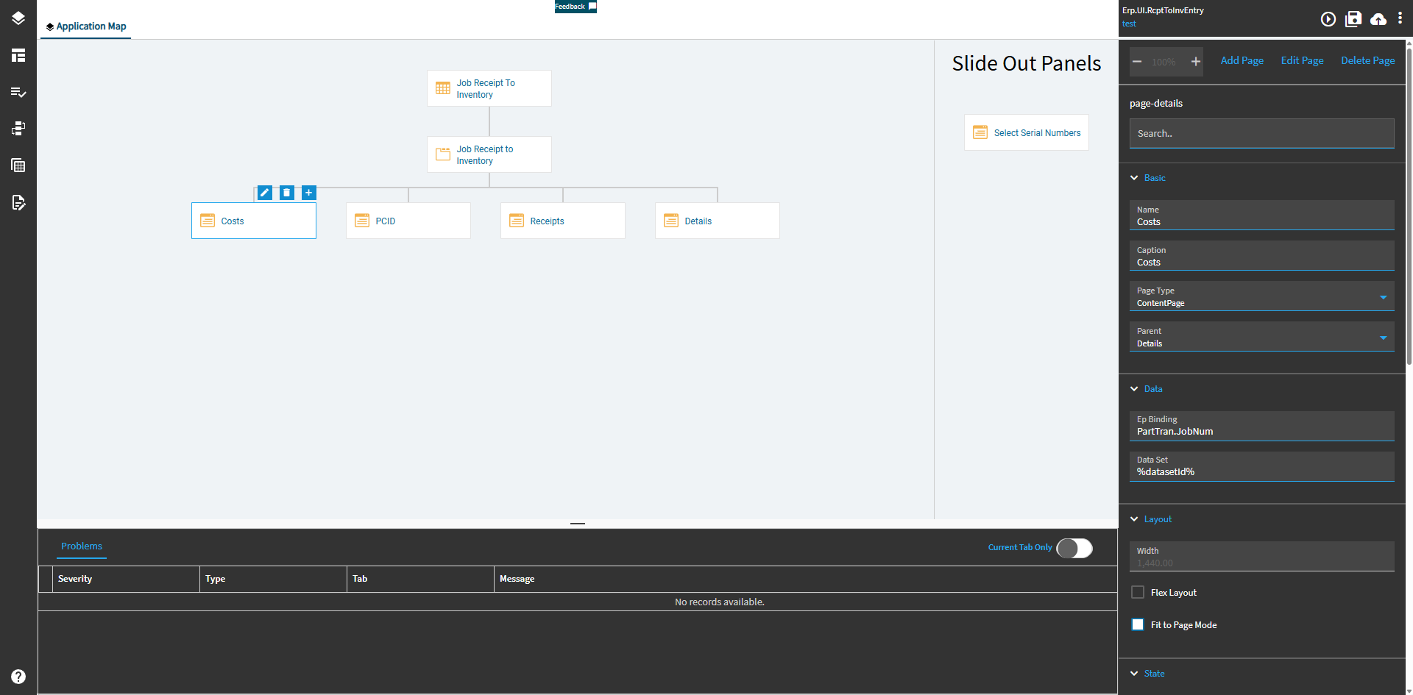1413x695 pixels.
Task: Save the layout using the save icon
Action: (x=1353, y=19)
